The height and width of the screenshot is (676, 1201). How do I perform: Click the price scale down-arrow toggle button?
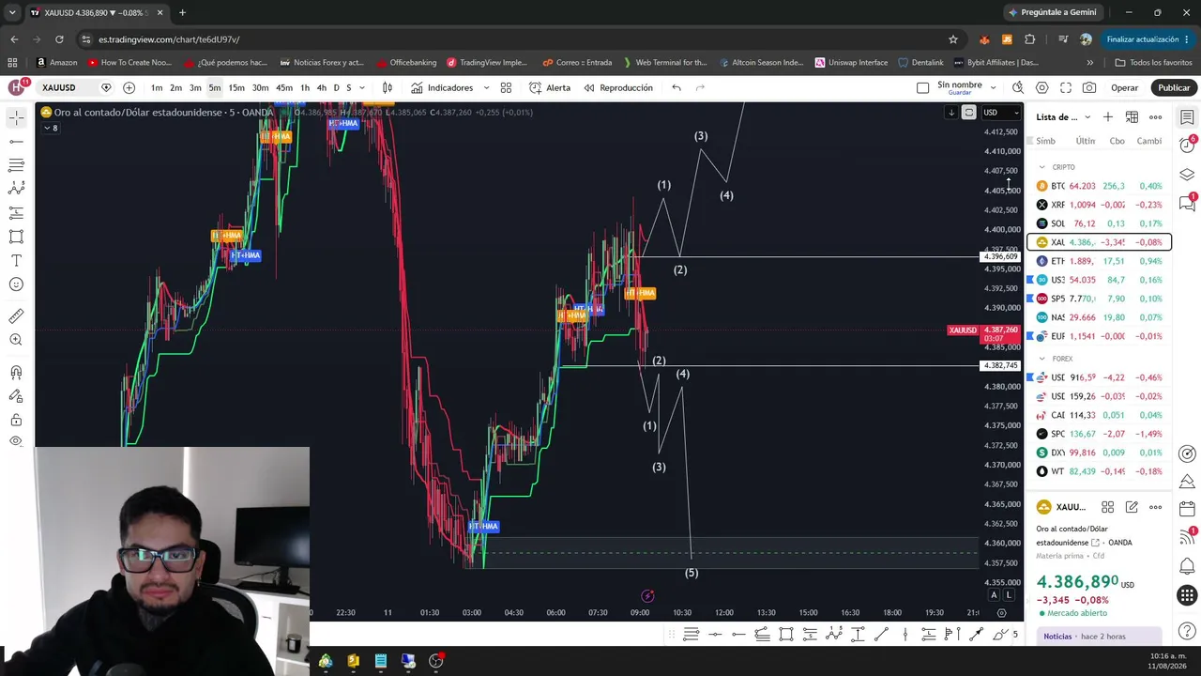[x=951, y=113]
